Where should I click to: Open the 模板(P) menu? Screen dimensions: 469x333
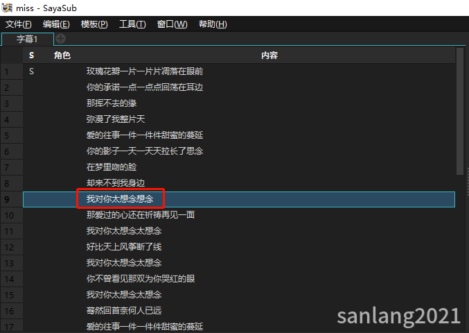[x=94, y=24]
